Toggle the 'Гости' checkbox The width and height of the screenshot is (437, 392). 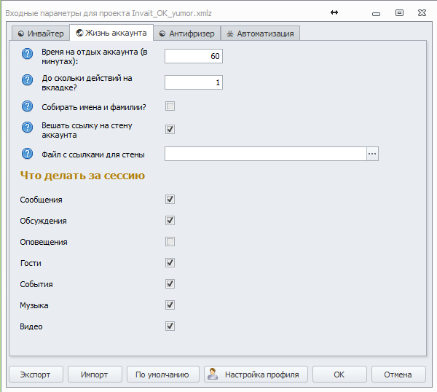170,262
